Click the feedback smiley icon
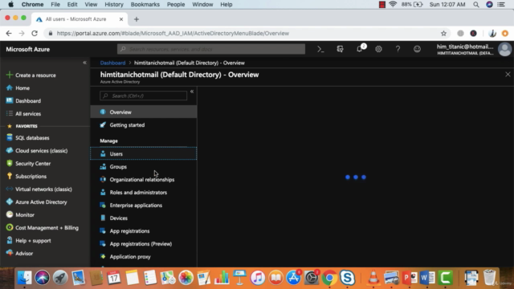The height and width of the screenshot is (289, 514). tap(417, 49)
